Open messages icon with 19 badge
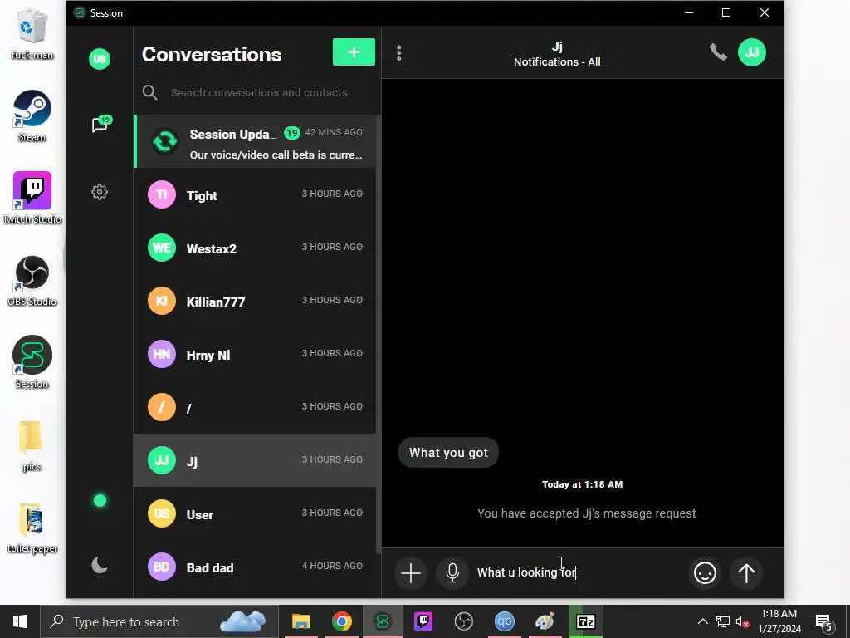This screenshot has width=850, height=638. point(100,125)
